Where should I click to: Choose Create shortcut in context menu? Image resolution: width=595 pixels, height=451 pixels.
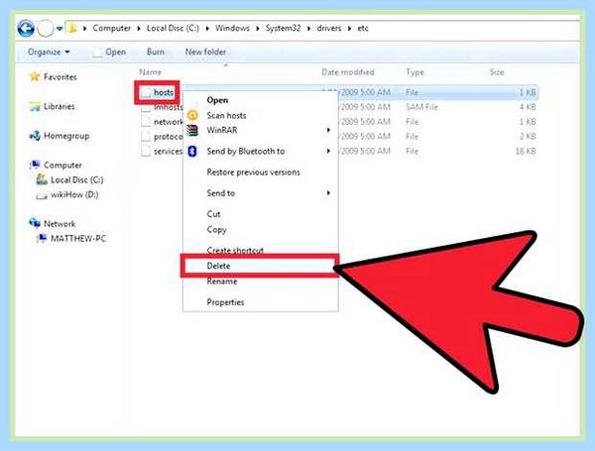tap(235, 251)
